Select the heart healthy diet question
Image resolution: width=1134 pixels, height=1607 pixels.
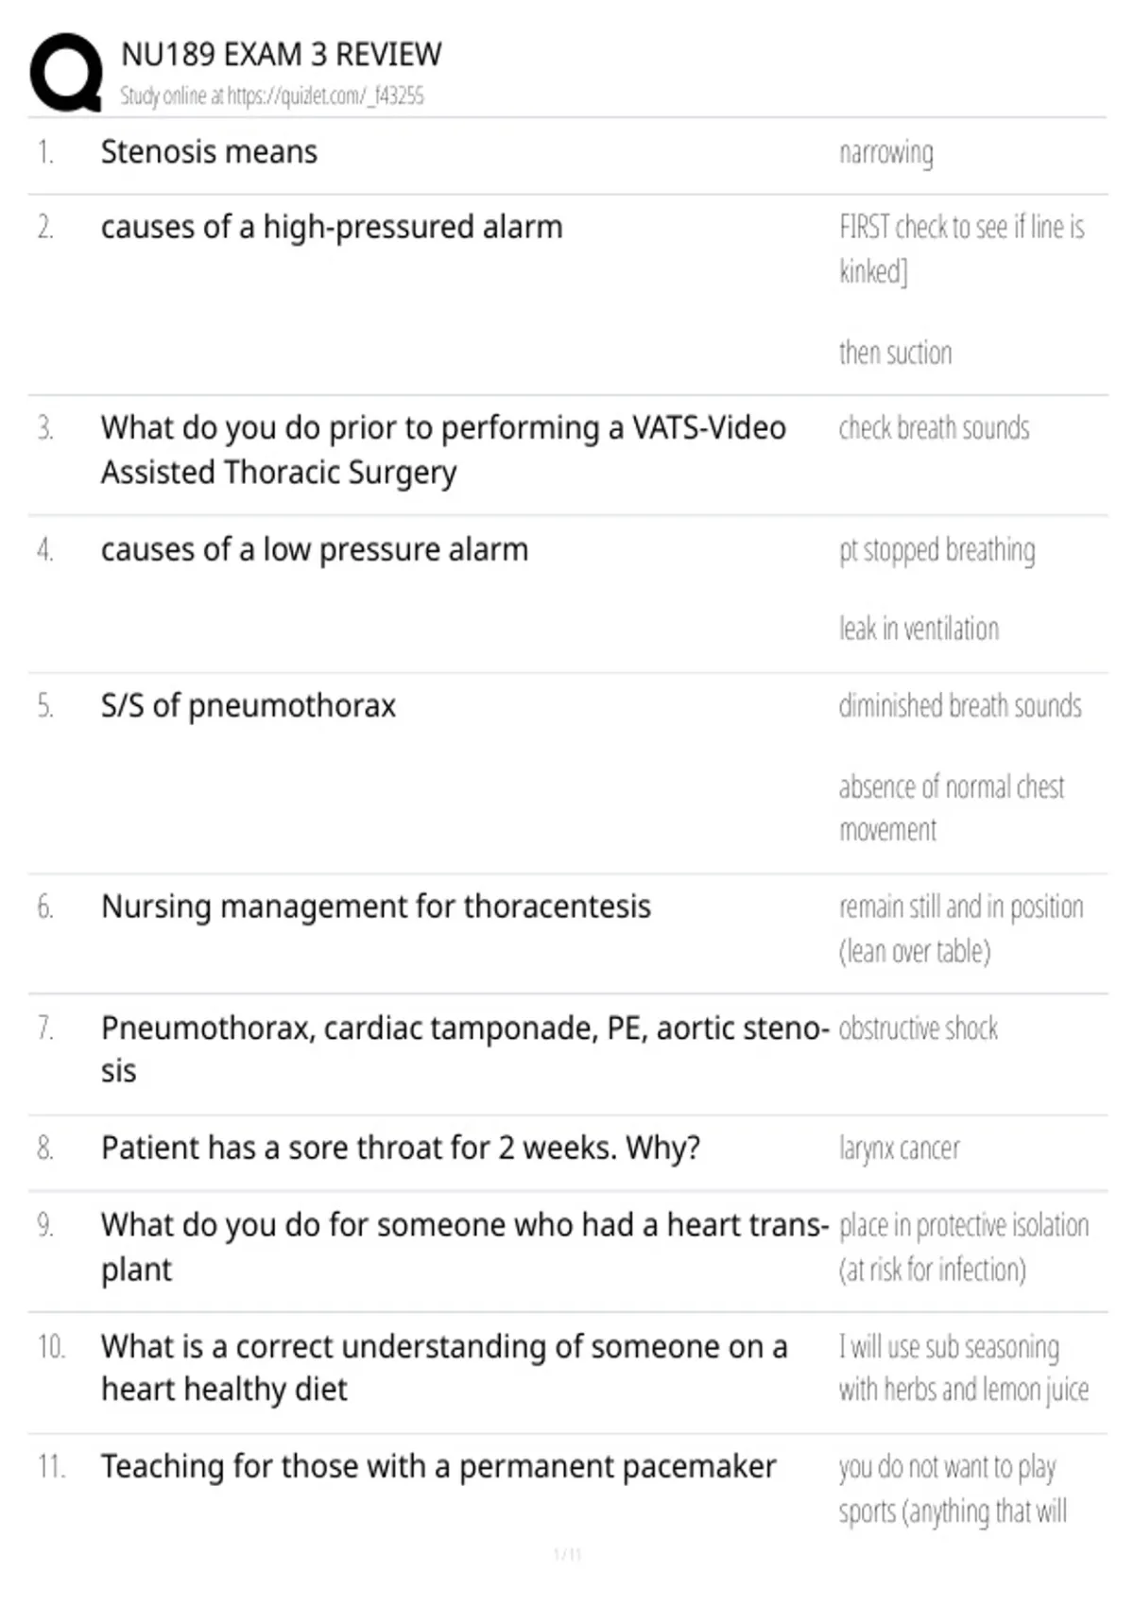pyautogui.click(x=444, y=1368)
